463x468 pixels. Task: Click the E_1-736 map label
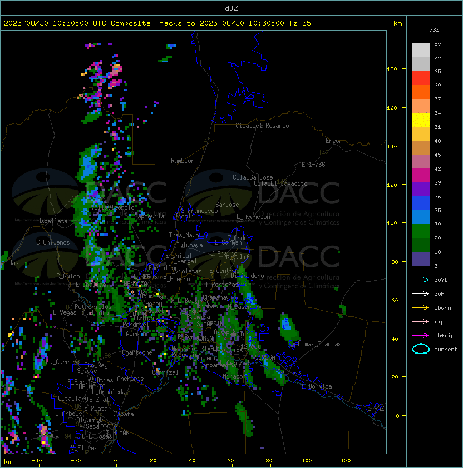313,165
